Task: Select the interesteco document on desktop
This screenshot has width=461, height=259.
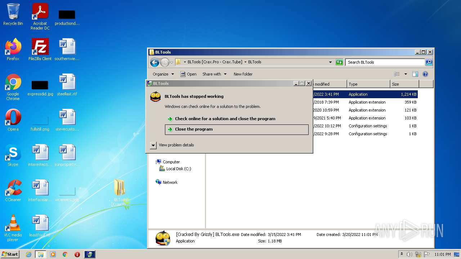Action: coord(40,155)
